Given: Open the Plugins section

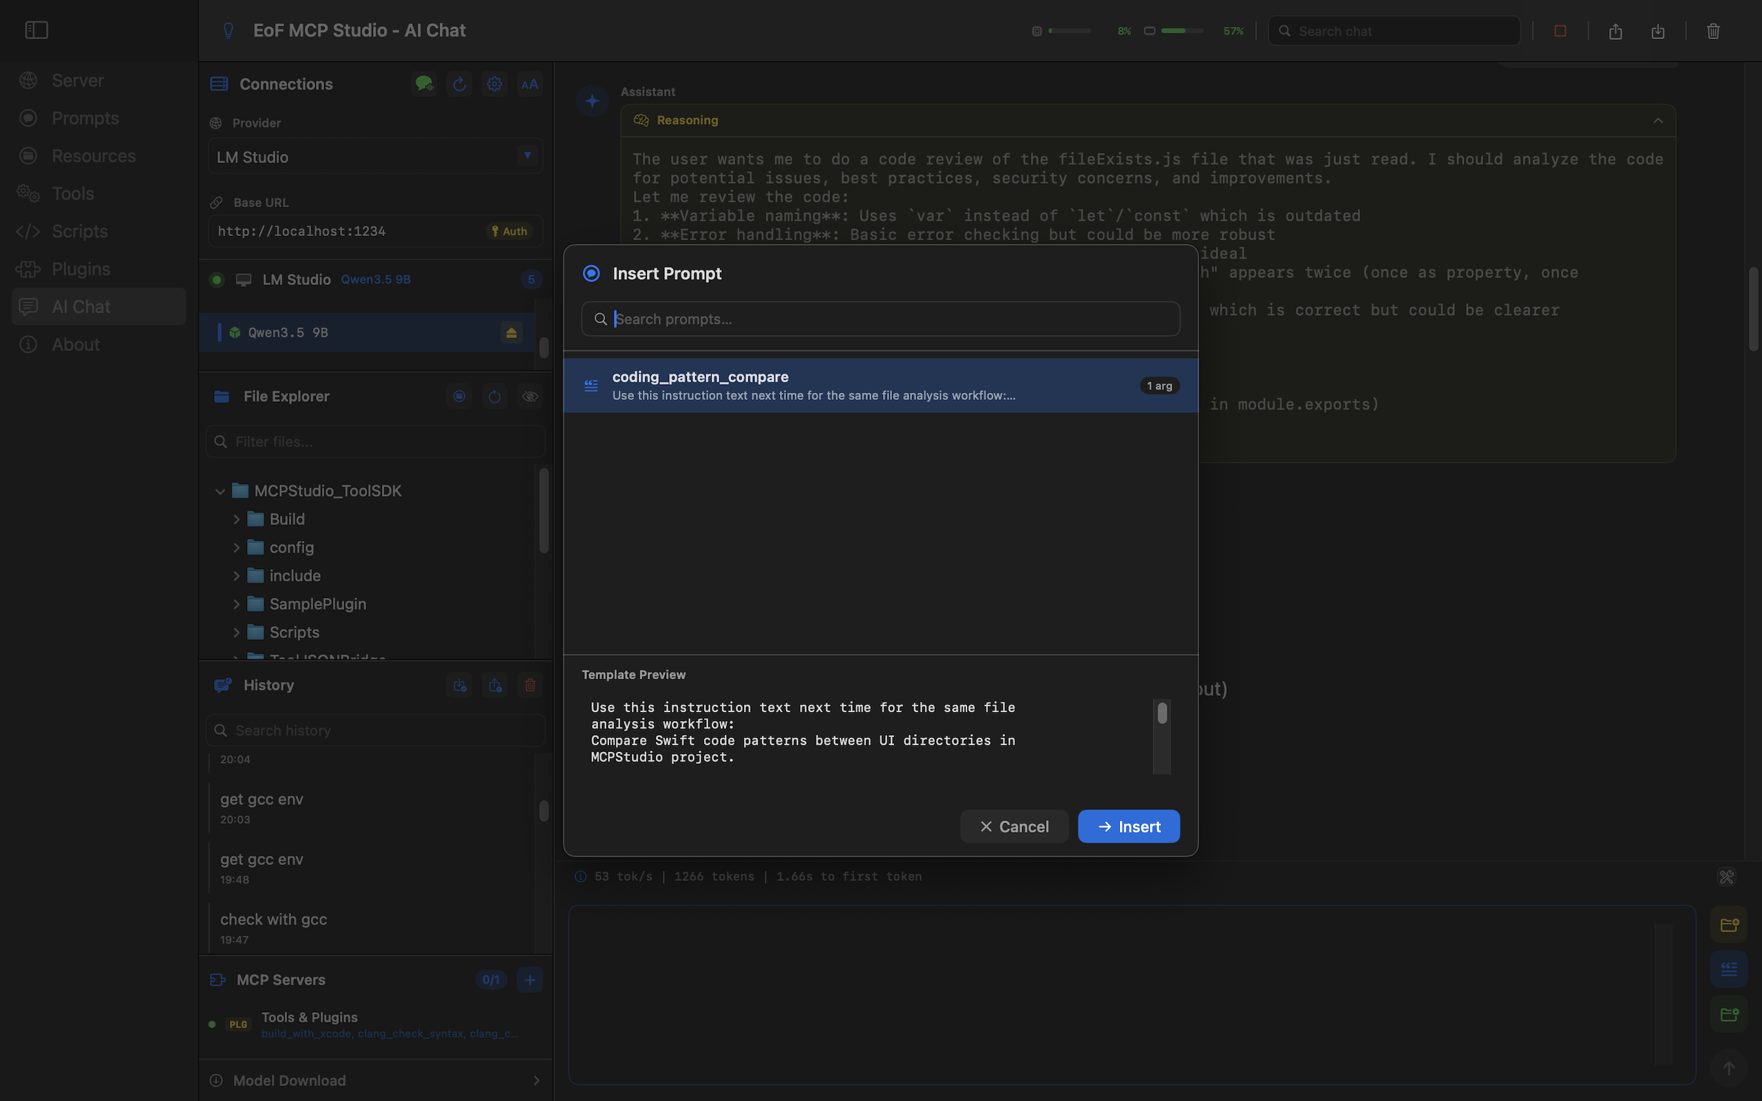Looking at the screenshot, I should (x=99, y=270).
